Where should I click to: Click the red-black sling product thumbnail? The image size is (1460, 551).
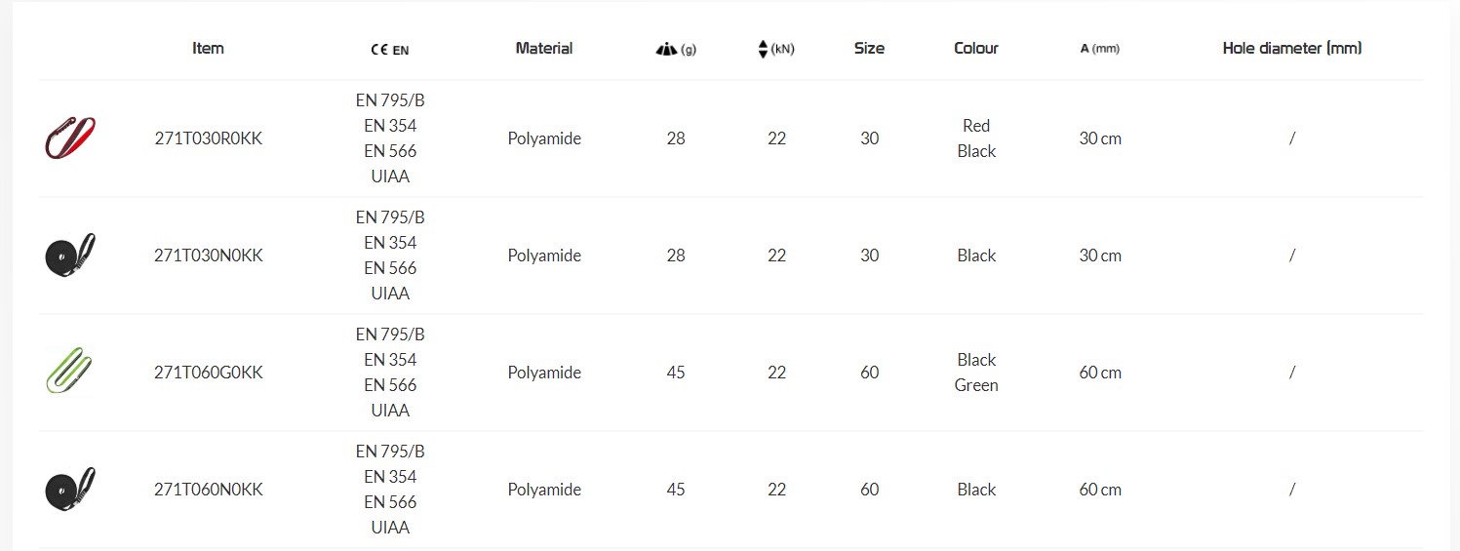[x=70, y=138]
